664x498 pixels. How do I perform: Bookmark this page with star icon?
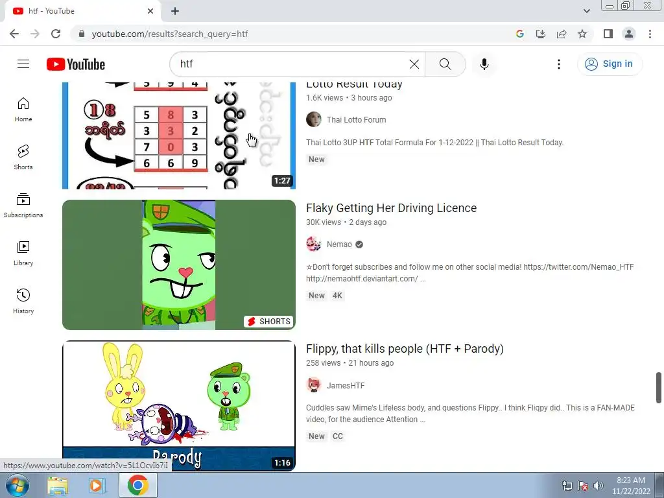(x=582, y=34)
